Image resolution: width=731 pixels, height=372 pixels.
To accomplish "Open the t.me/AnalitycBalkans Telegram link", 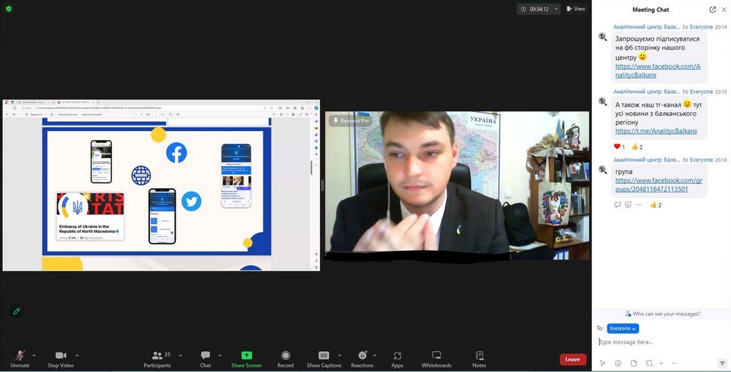I will (655, 131).
